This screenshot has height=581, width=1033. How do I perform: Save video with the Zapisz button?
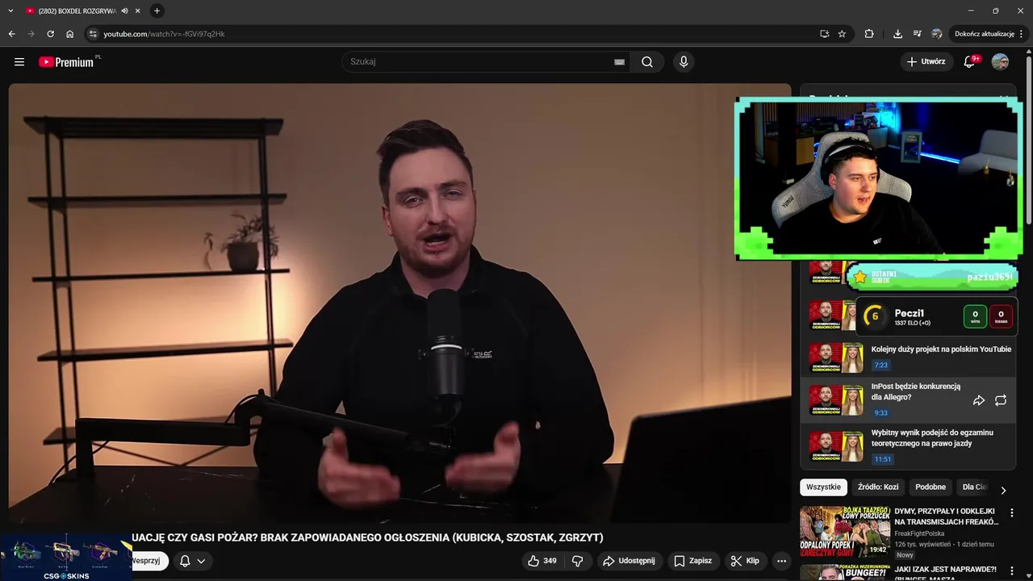point(693,561)
